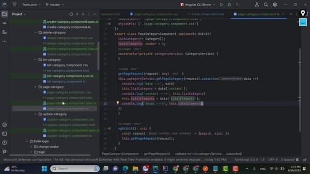
Task: Open the Git tool window
Action: tap(4, 152)
